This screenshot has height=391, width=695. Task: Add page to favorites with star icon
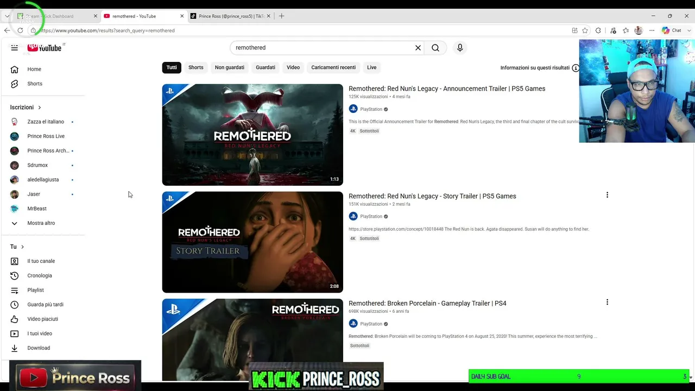[585, 30]
